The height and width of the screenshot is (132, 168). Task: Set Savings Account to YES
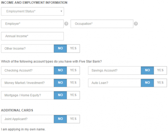(x=160, y=70)
